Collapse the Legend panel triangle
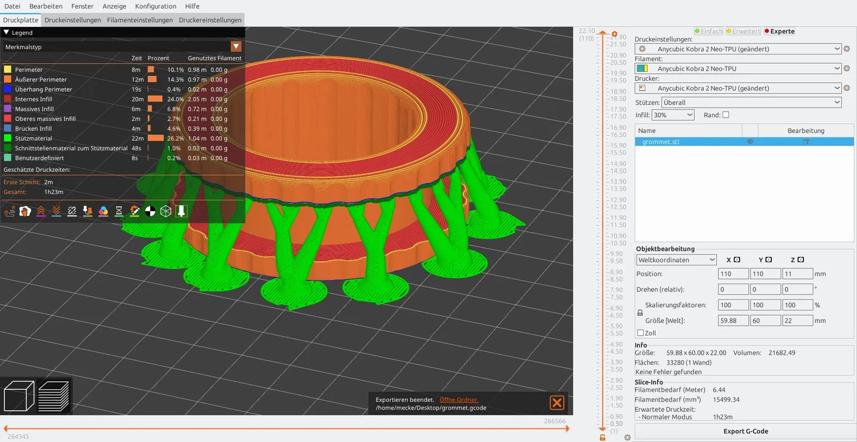This screenshot has height=442, width=857. [6, 33]
